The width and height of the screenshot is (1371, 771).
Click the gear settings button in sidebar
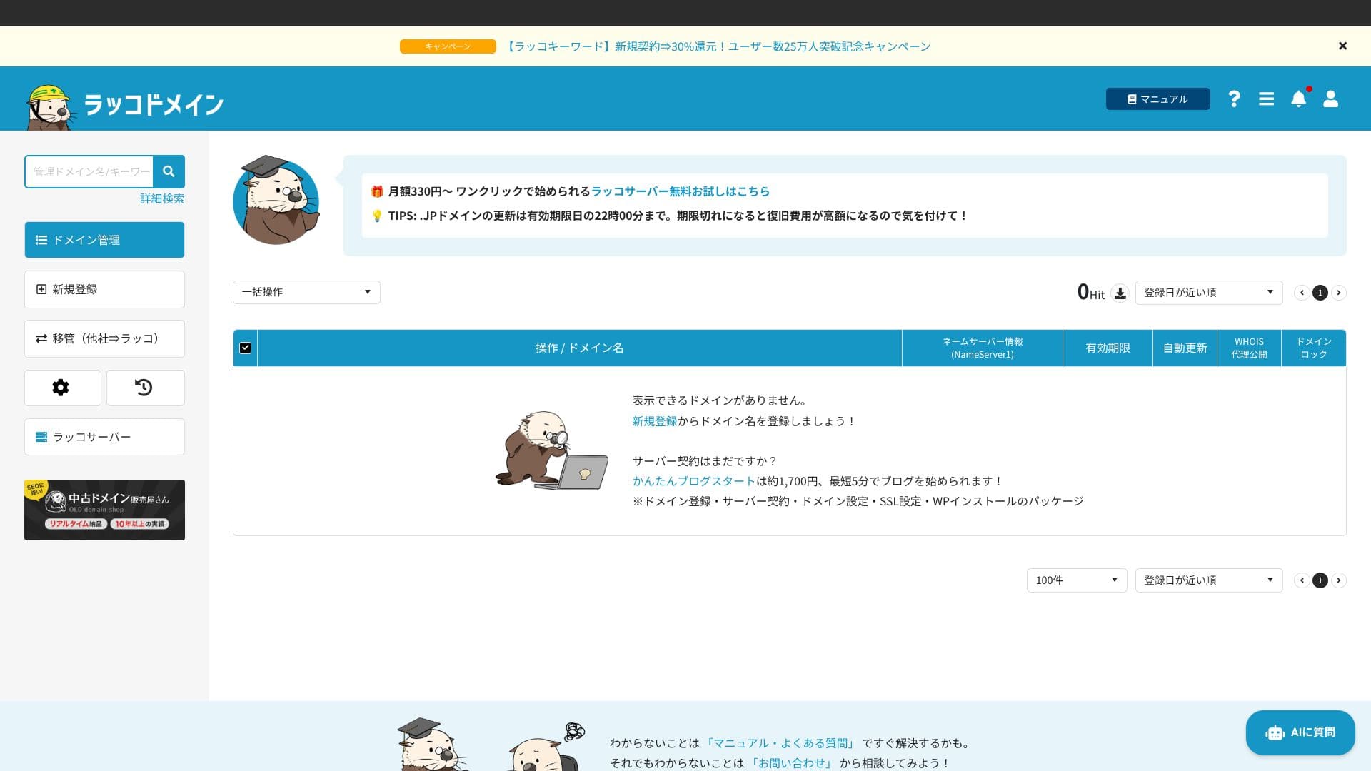62,388
